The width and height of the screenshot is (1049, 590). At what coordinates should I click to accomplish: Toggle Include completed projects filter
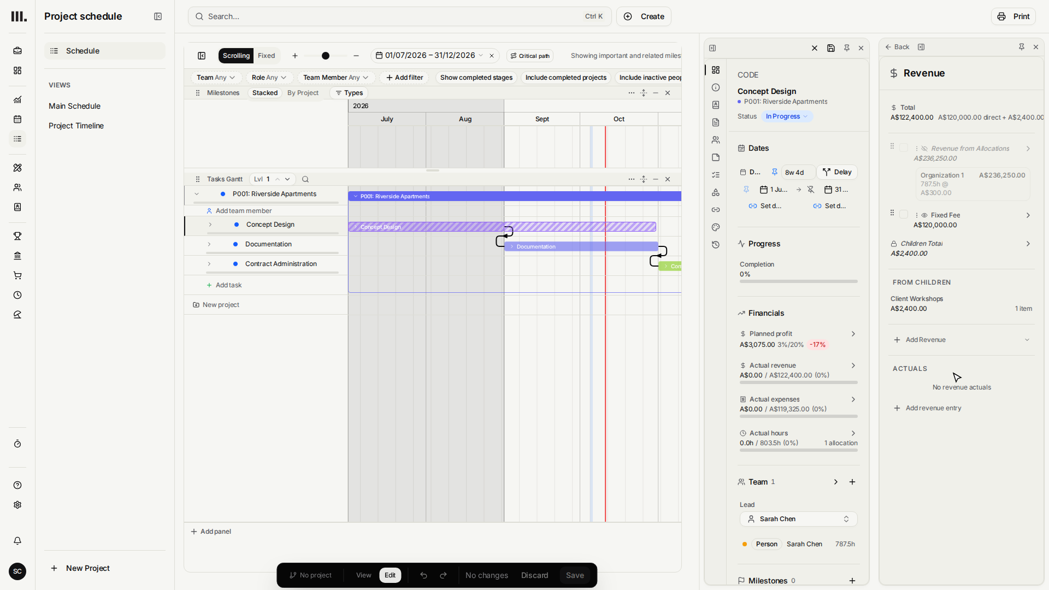[566, 78]
